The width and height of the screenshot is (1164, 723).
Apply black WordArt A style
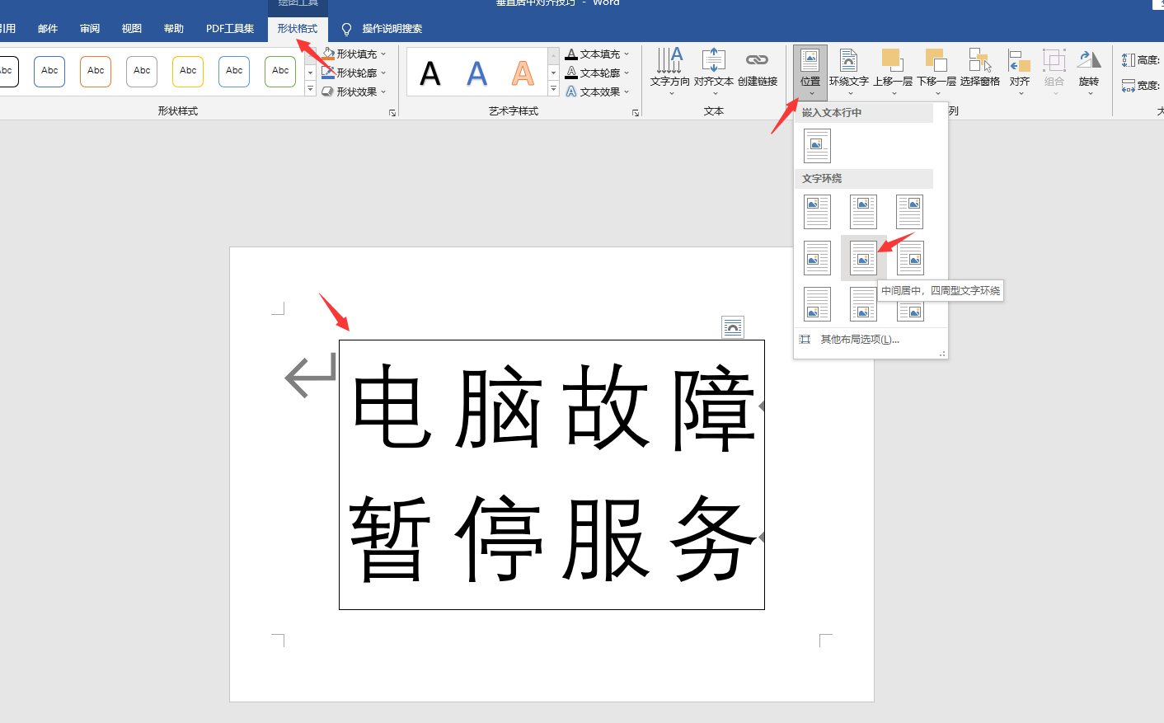(x=430, y=73)
